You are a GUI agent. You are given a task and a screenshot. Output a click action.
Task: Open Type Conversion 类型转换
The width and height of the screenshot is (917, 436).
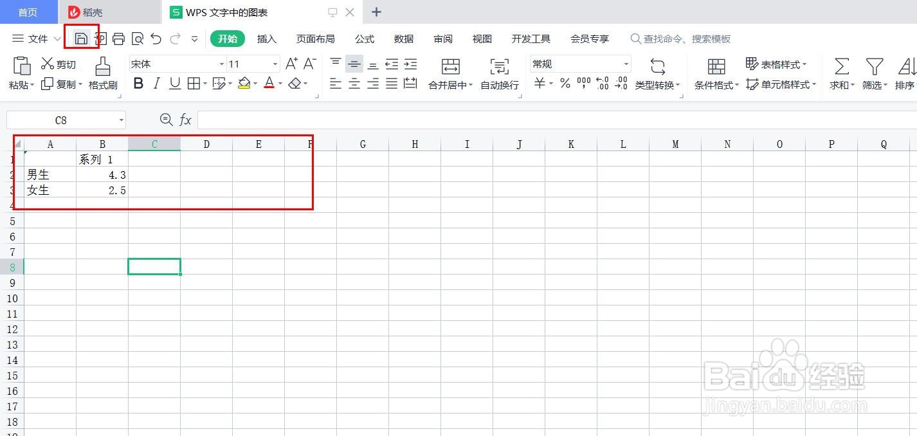(x=657, y=73)
